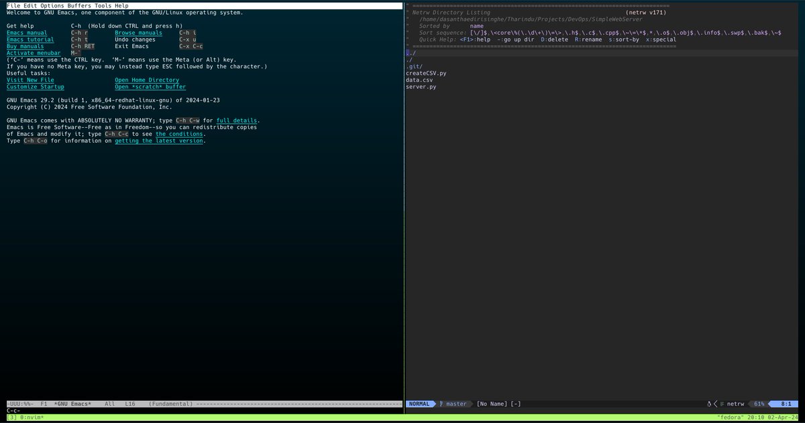Click the <F1>:help quick help entry
This screenshot has height=423, width=805.
coord(475,39)
